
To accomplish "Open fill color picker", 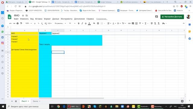I will click(94, 23).
